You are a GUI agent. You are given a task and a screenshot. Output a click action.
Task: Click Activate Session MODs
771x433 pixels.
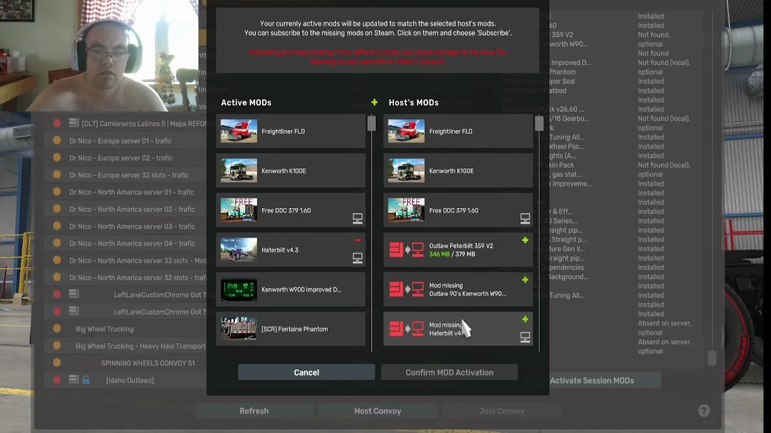(592, 380)
